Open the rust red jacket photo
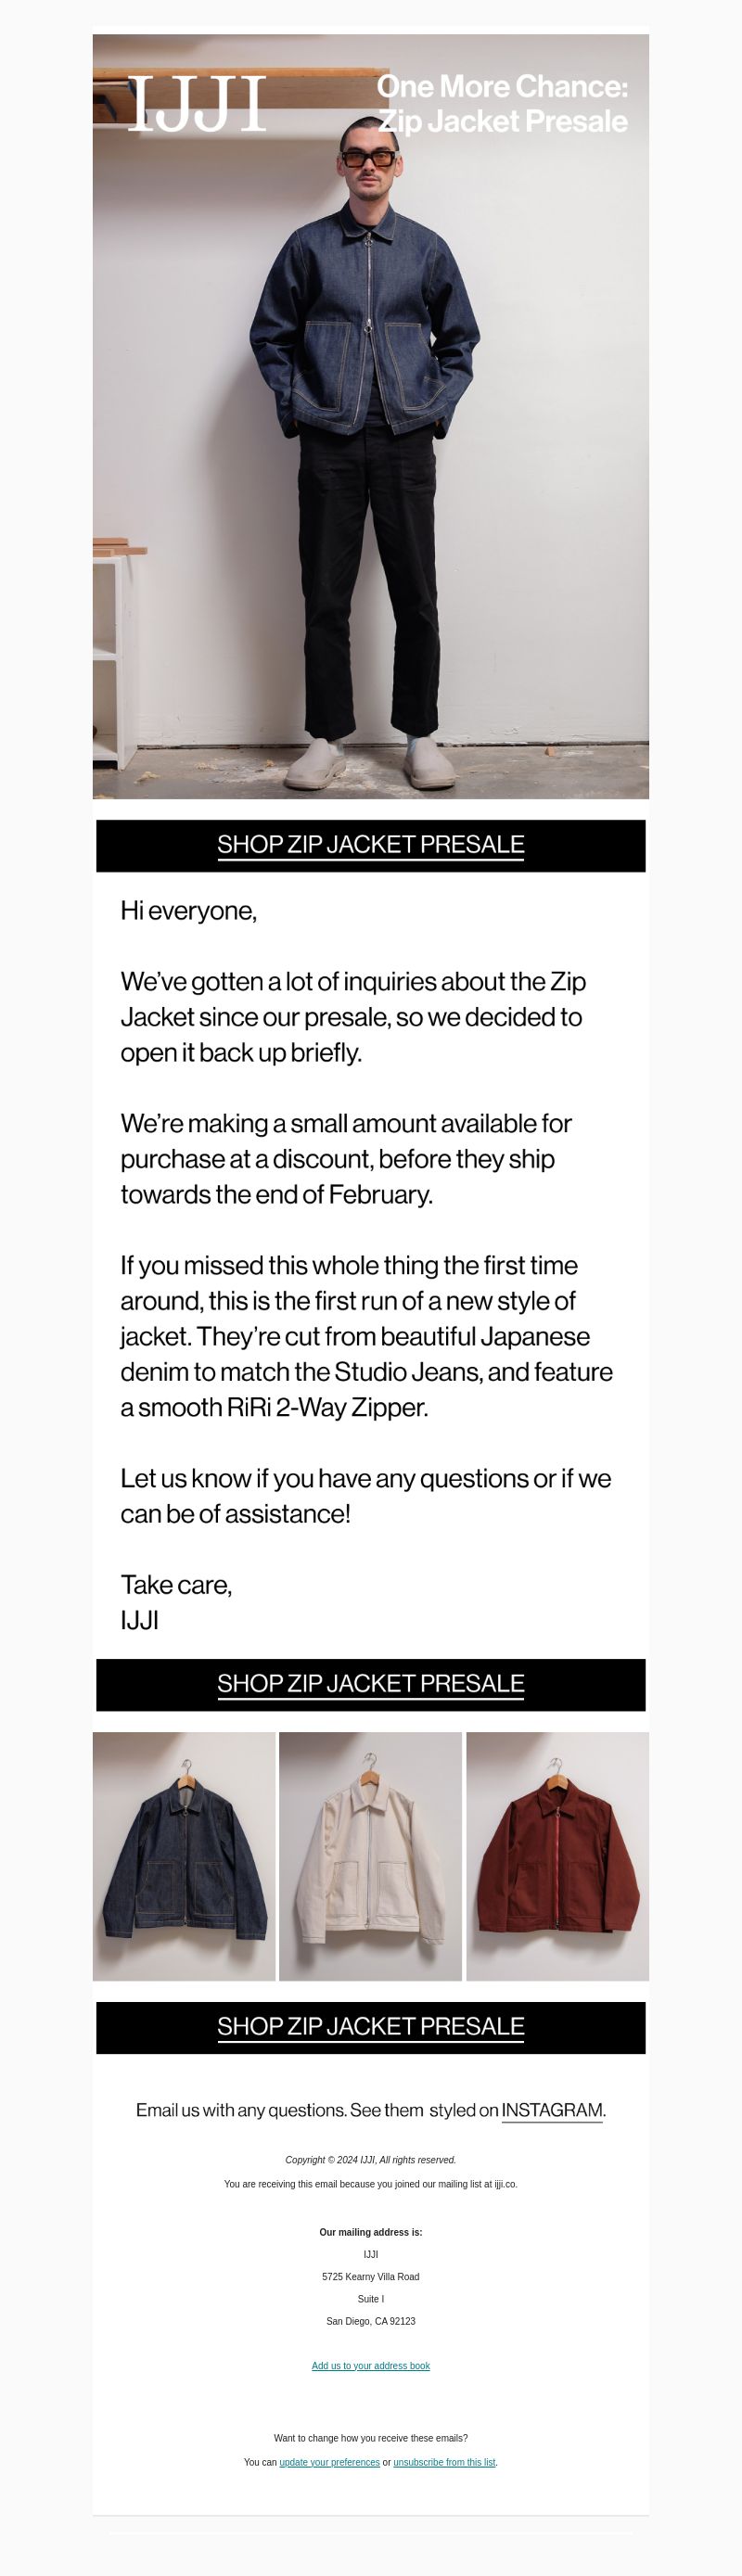The image size is (742, 2576). [557, 1856]
